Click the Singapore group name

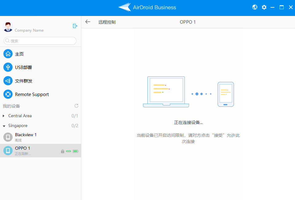(18, 125)
